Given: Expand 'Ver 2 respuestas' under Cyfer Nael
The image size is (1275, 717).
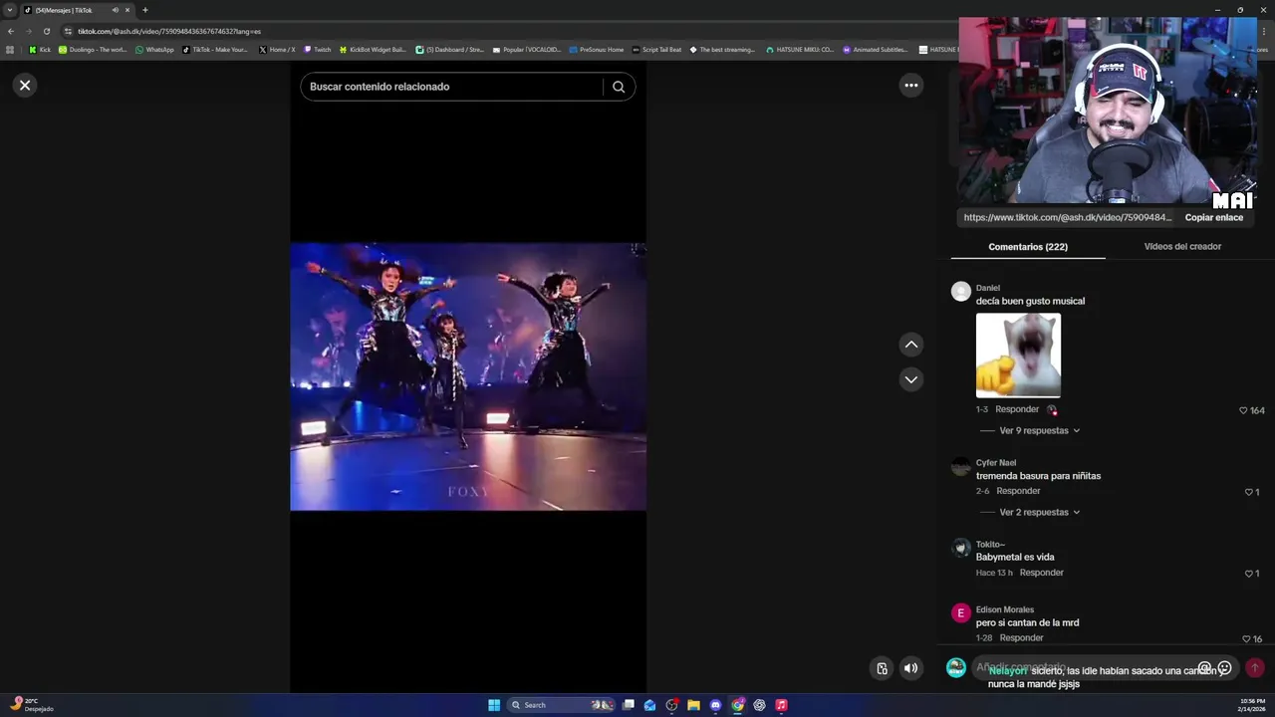Looking at the screenshot, I should [x=1039, y=513].
